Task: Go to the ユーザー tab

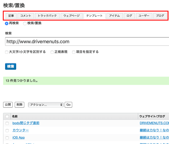Action: tap(144, 16)
